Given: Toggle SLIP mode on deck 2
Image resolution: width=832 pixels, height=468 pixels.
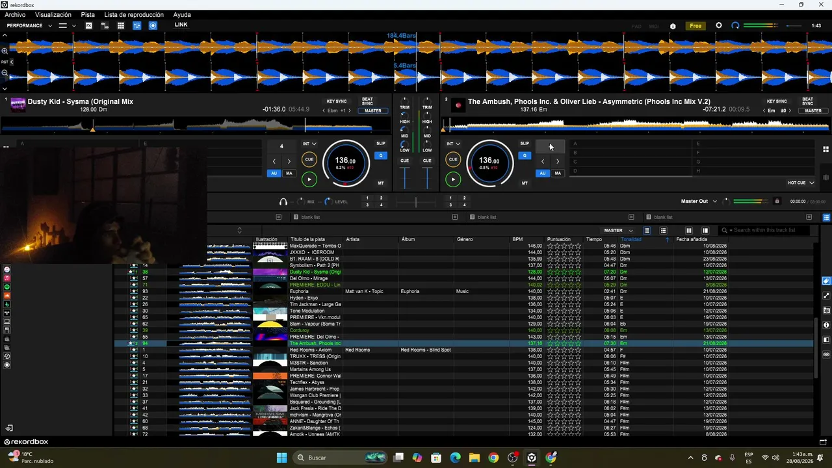Looking at the screenshot, I should click(x=525, y=144).
